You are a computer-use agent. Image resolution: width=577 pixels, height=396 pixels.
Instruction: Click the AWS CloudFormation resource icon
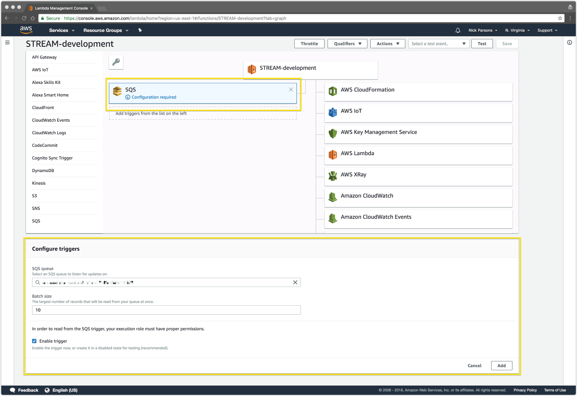pos(333,91)
